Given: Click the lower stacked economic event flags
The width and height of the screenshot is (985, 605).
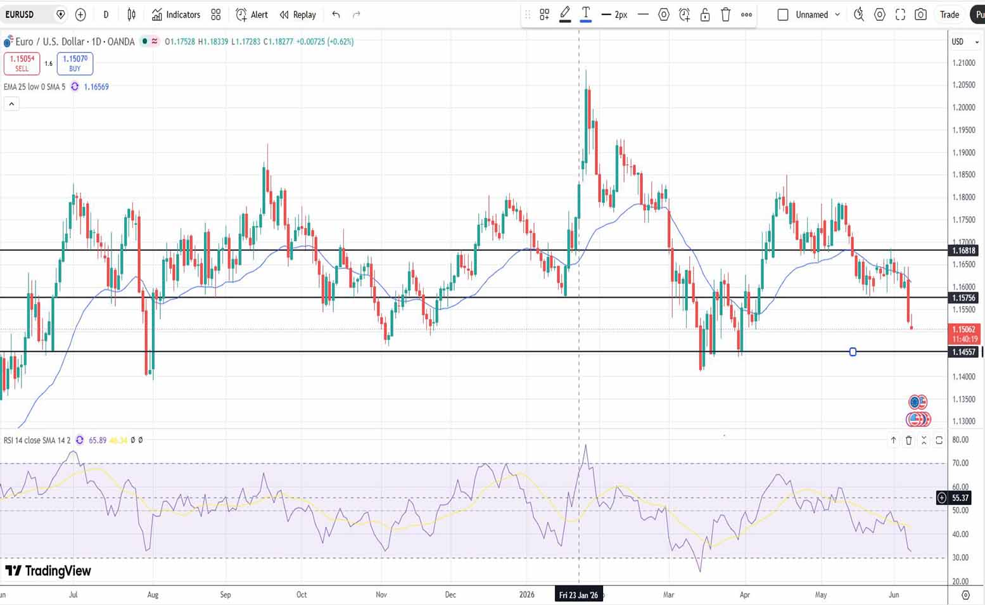Looking at the screenshot, I should [x=918, y=419].
